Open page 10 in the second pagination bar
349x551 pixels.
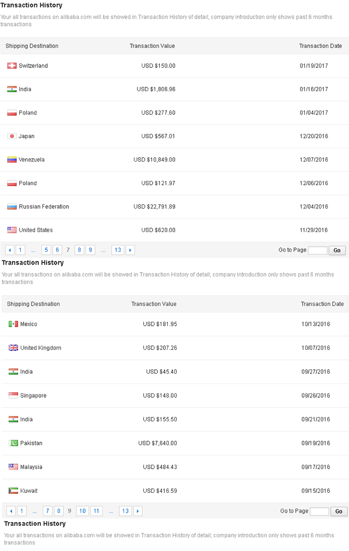pos(83,511)
